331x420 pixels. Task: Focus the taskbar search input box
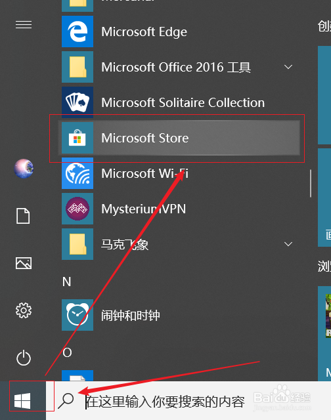tap(188, 401)
